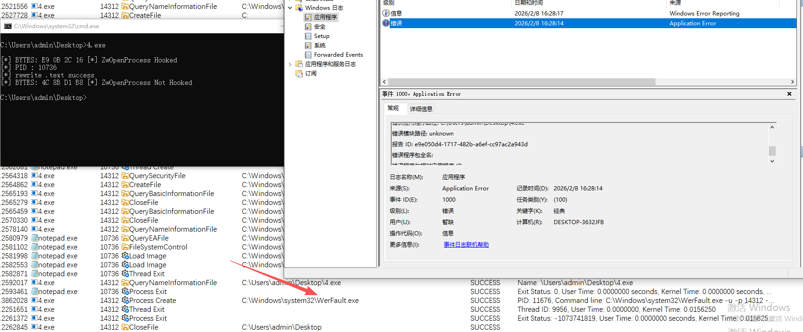The width and height of the screenshot is (803, 332).
Task: Expand the 应用程序和服务日志 node
Action: 290,64
